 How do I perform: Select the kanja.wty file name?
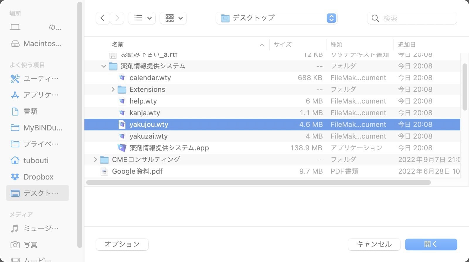[145, 113]
